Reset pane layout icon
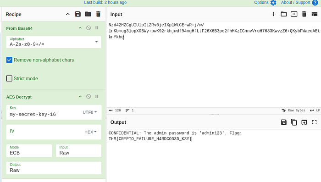This screenshot has height=182, width=321. tap(315, 14)
